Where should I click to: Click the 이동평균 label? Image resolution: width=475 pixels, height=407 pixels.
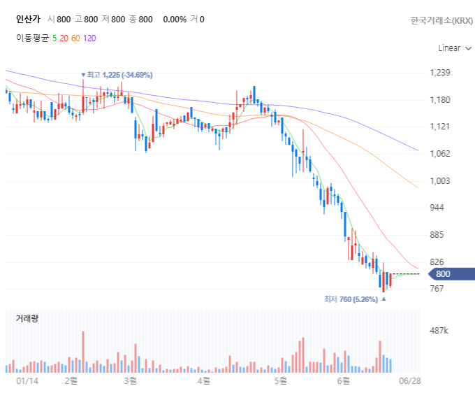(x=32, y=38)
